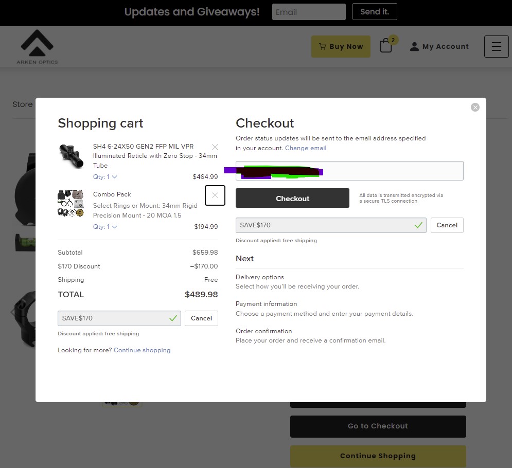The width and height of the screenshot is (512, 468).
Task: Open My Account
Action: (439, 46)
